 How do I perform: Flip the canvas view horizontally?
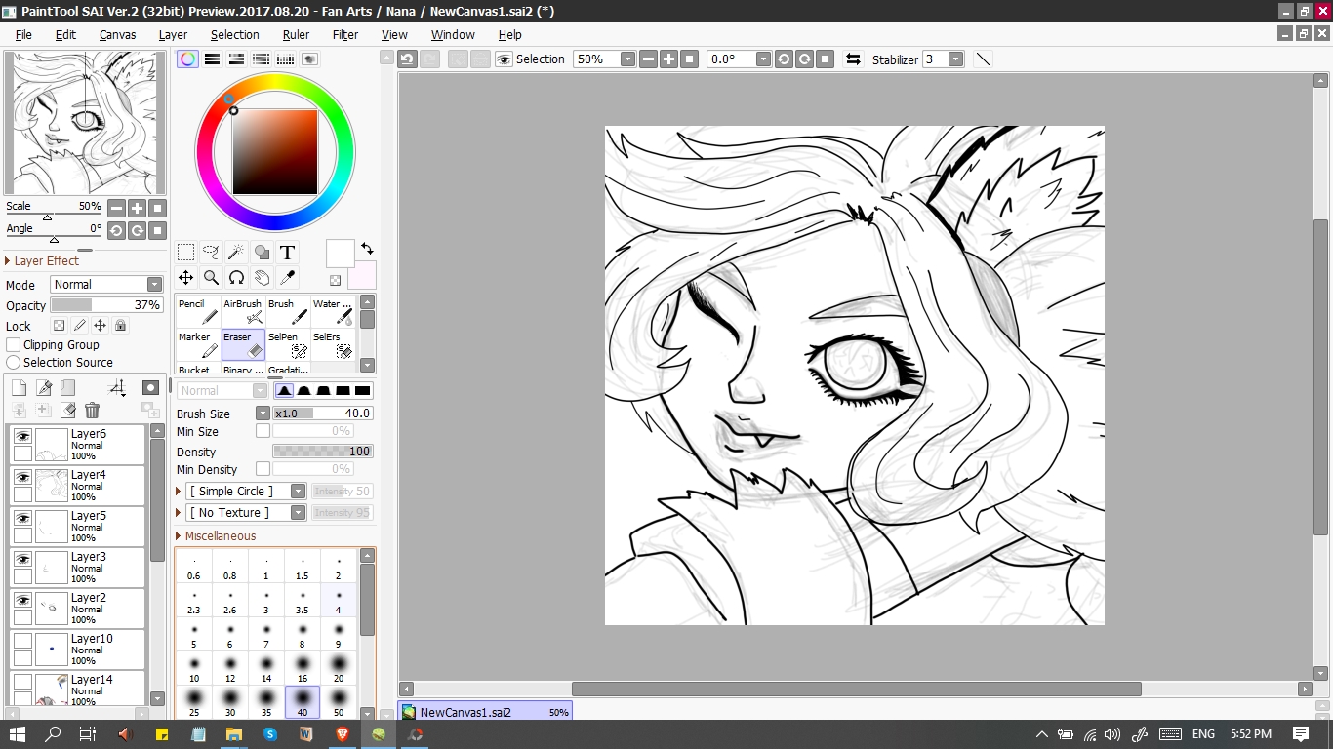tap(853, 59)
